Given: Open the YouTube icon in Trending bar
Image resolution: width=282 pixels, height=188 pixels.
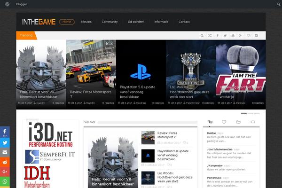Looking at the screenshot, I should point(233,36).
